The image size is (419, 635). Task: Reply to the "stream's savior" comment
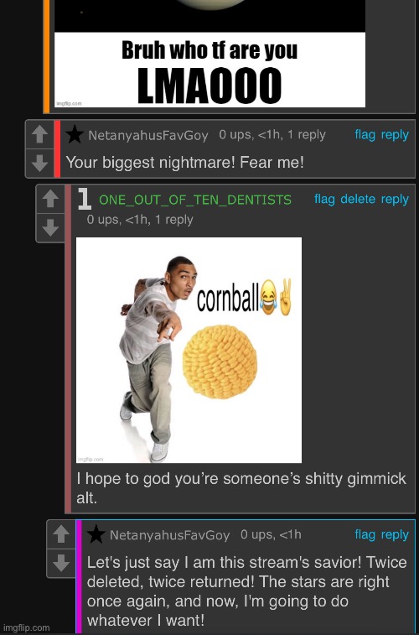tap(395, 535)
